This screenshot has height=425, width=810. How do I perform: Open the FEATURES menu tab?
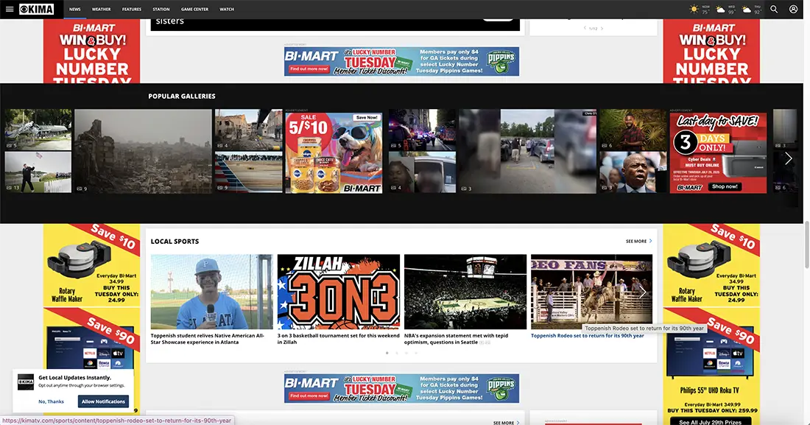coord(132,10)
